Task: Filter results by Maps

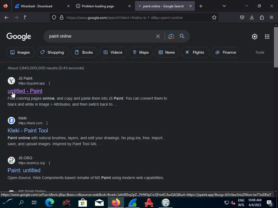Action: pyautogui.click(x=141, y=52)
